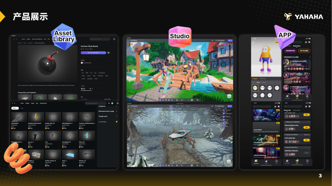Click the globe icon in asset browser header

coord(112,103)
